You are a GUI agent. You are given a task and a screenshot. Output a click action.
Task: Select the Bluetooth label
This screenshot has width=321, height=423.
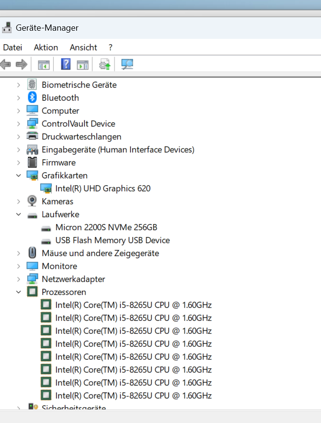tap(60, 98)
